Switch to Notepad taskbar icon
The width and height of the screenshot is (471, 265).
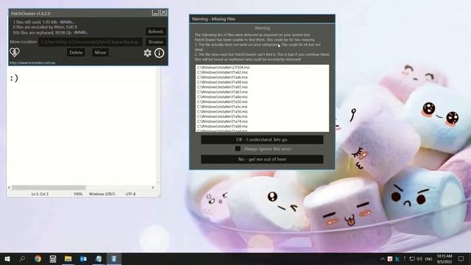pyautogui.click(x=99, y=258)
